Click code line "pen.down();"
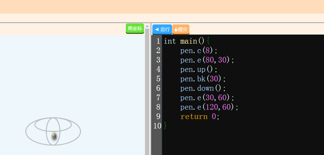The height and width of the screenshot is (155, 324). pyautogui.click(x=203, y=88)
